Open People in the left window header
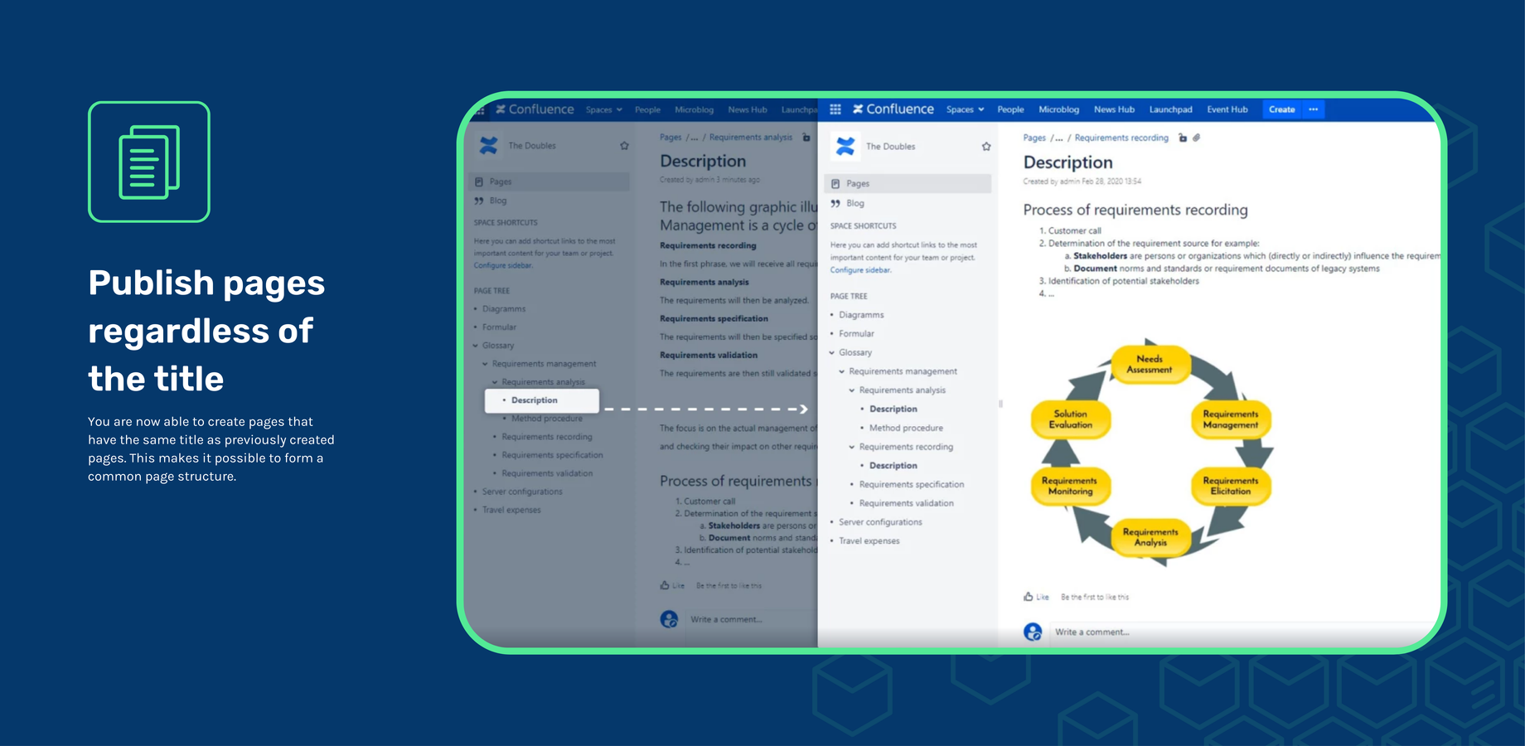The height and width of the screenshot is (746, 1525). pyautogui.click(x=647, y=109)
